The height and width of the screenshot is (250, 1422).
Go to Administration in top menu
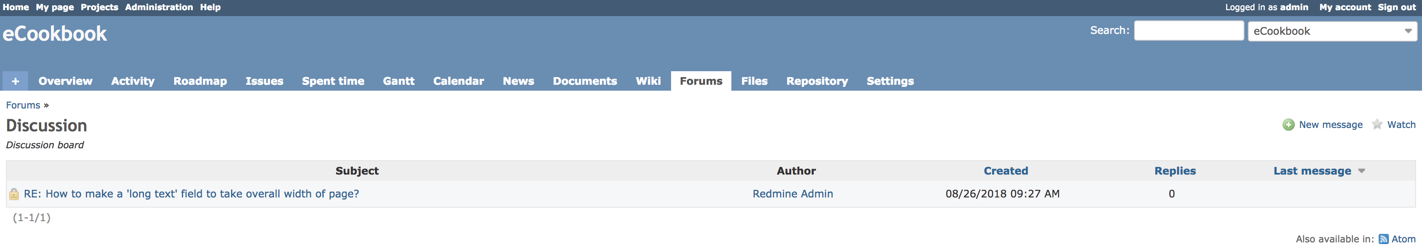[159, 7]
